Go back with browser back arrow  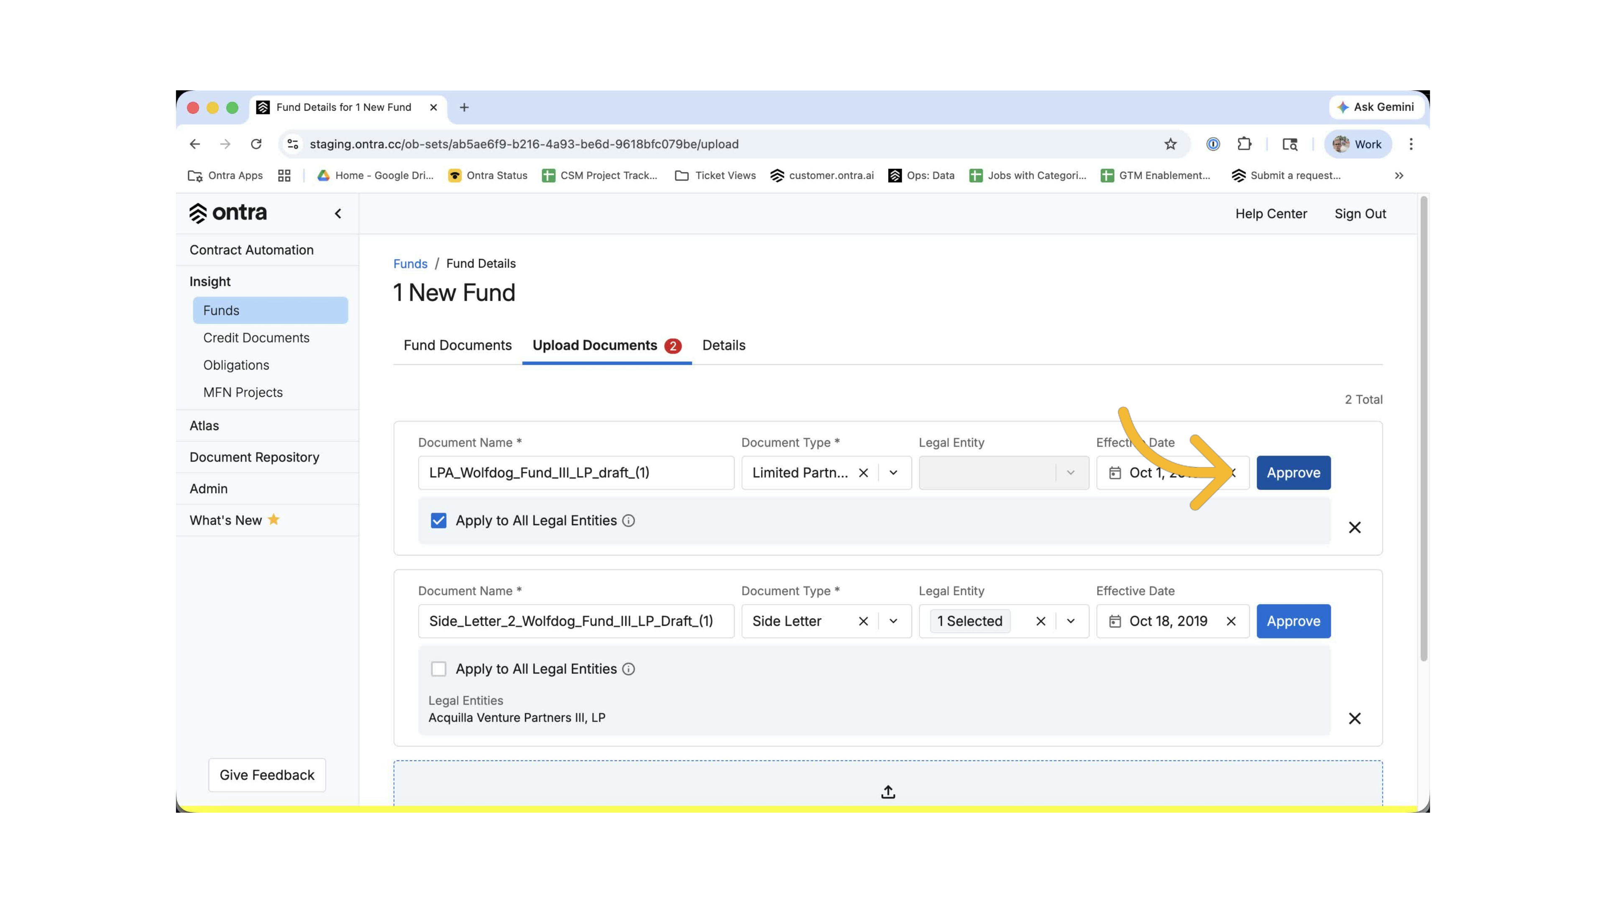point(194,144)
